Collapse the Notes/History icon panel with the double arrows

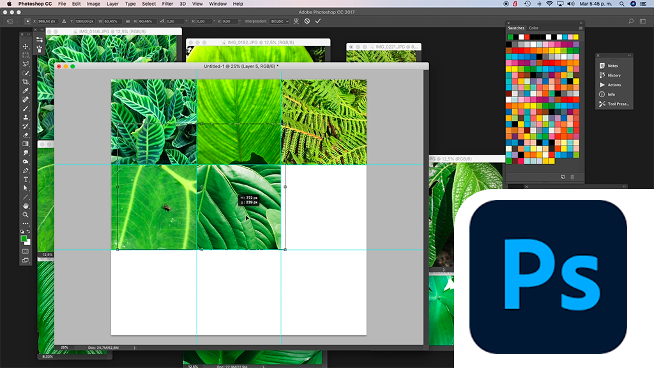[x=629, y=56]
